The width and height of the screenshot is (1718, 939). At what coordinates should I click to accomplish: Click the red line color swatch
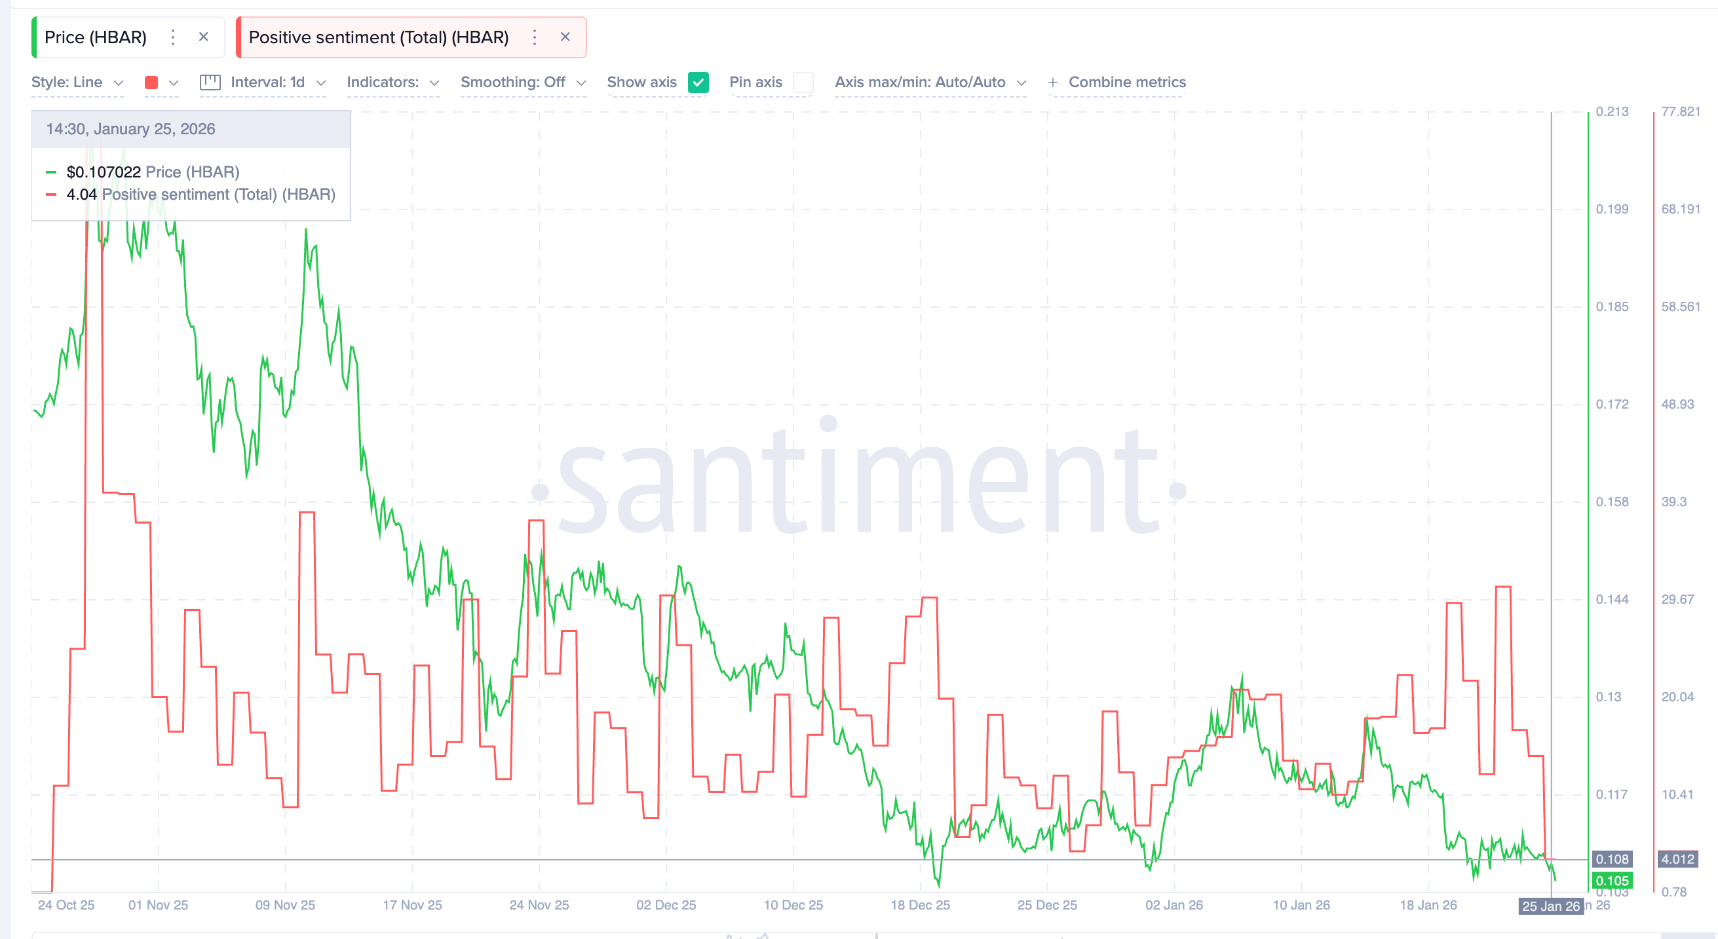[x=151, y=83]
